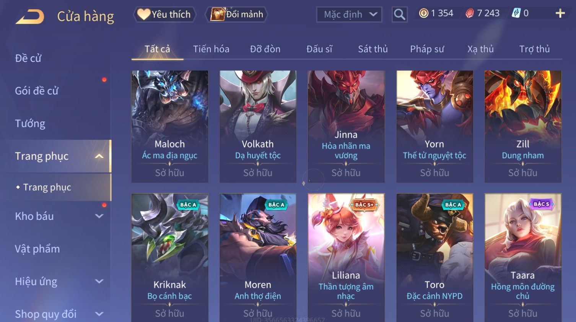Open Tướng in the sidebar
Image resolution: width=576 pixels, height=322 pixels.
[30, 124]
